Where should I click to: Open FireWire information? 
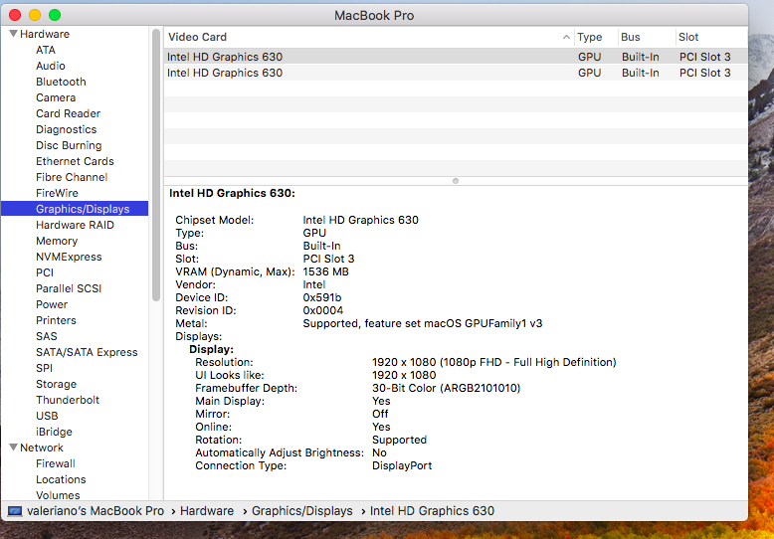coord(57,193)
